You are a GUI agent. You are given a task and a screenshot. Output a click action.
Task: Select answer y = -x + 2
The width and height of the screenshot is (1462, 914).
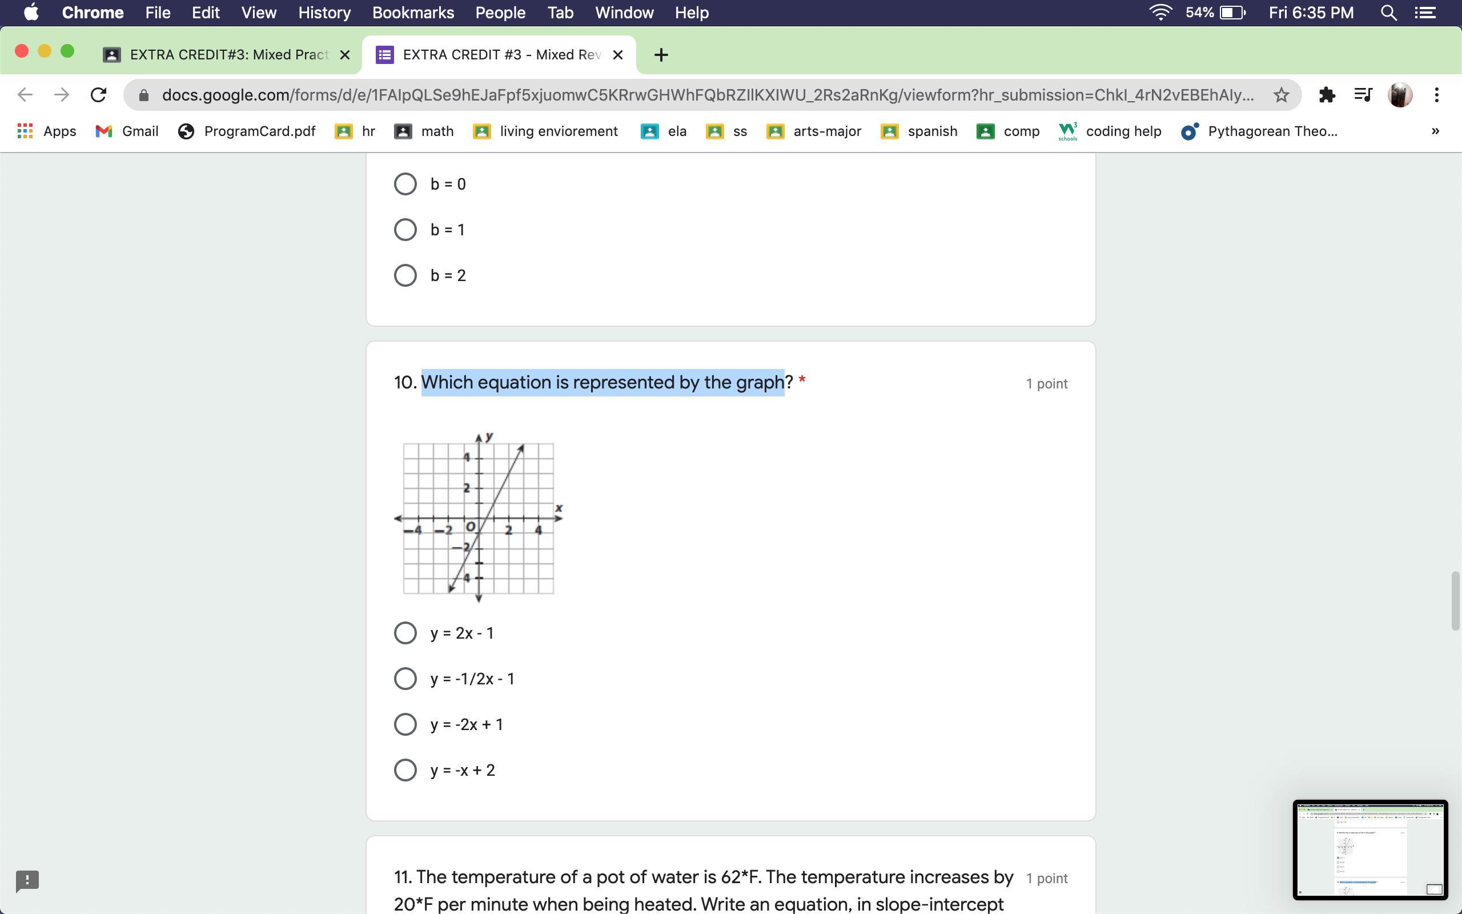(x=405, y=770)
